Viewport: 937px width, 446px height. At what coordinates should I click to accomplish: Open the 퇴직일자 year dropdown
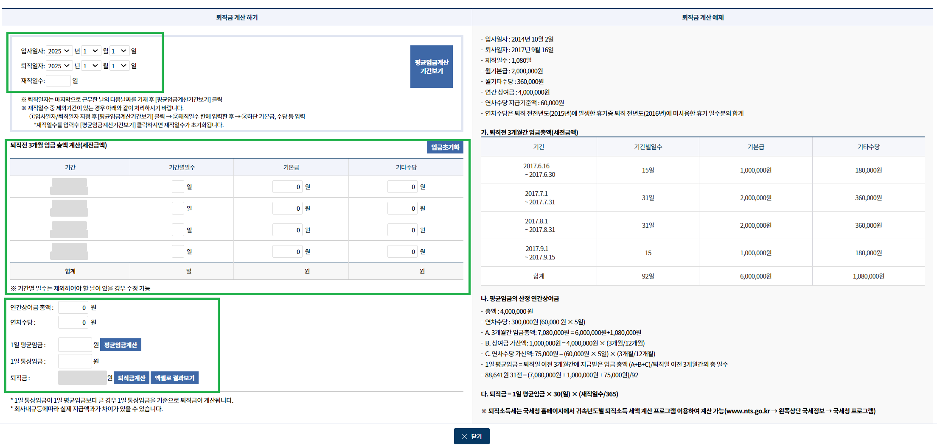click(x=59, y=66)
